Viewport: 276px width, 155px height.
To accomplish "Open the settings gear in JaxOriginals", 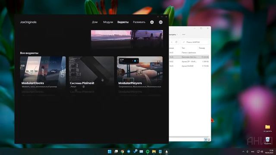I will [x=152, y=22].
